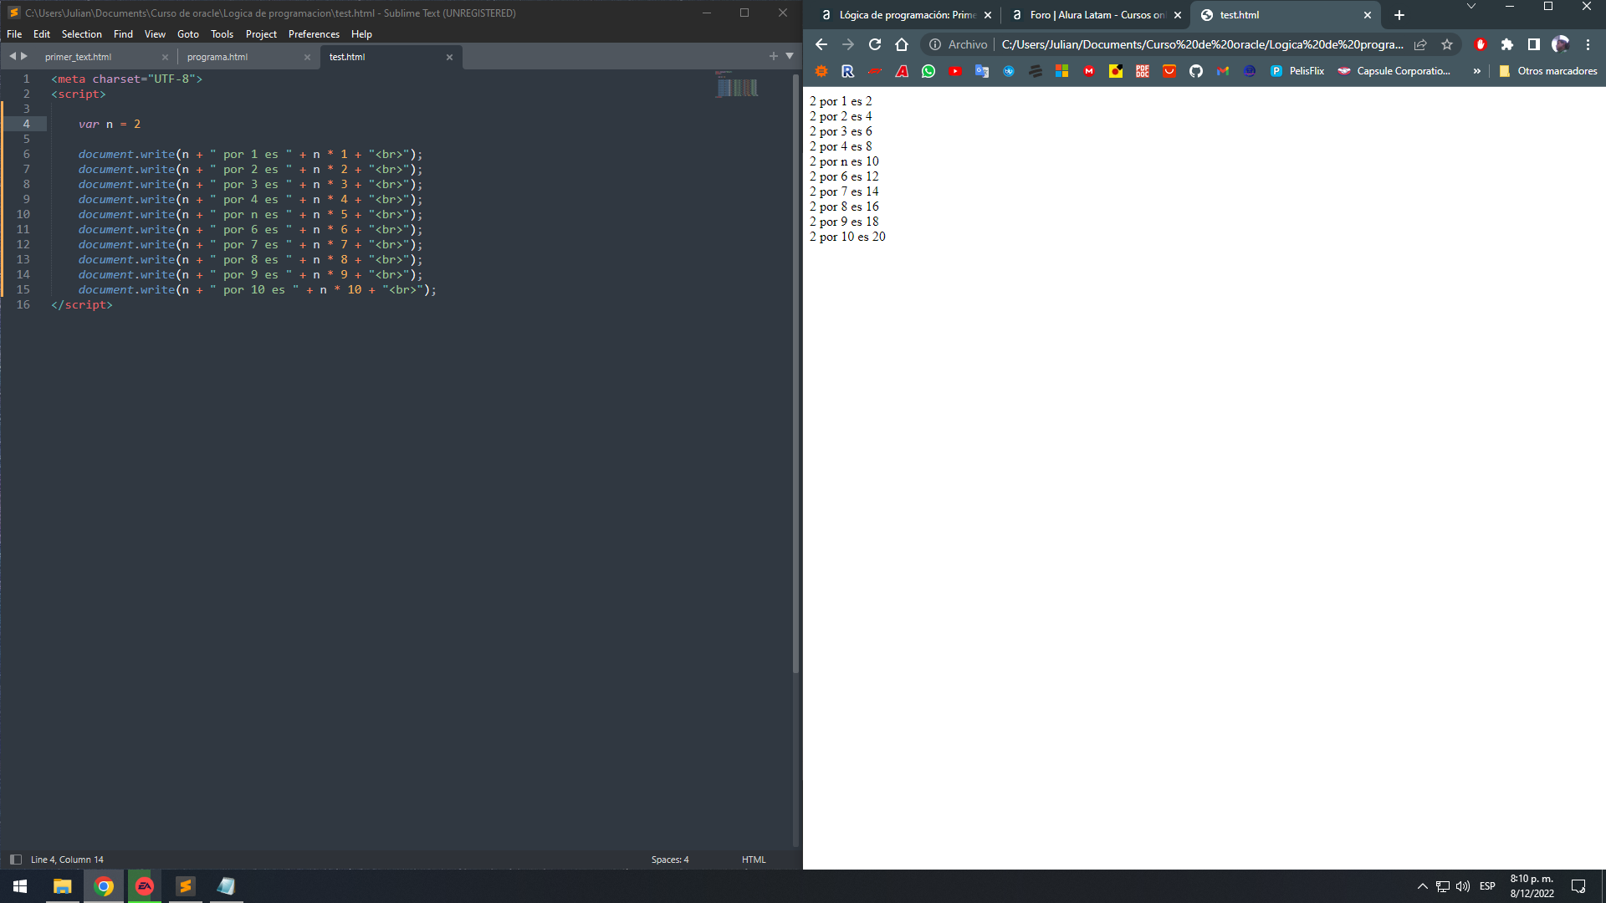Open Windows notification center
Image resolution: width=1606 pixels, height=903 pixels.
click(x=1578, y=886)
